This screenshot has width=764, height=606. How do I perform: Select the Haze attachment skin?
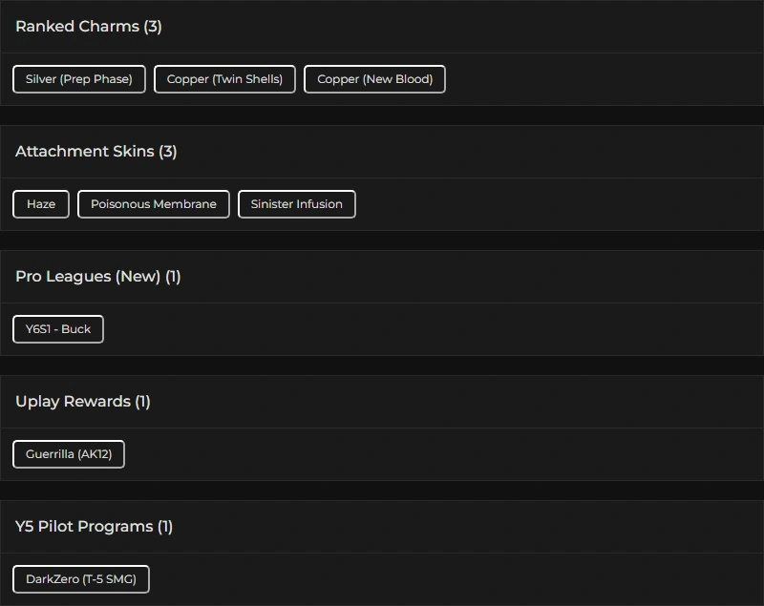pyautogui.click(x=41, y=204)
